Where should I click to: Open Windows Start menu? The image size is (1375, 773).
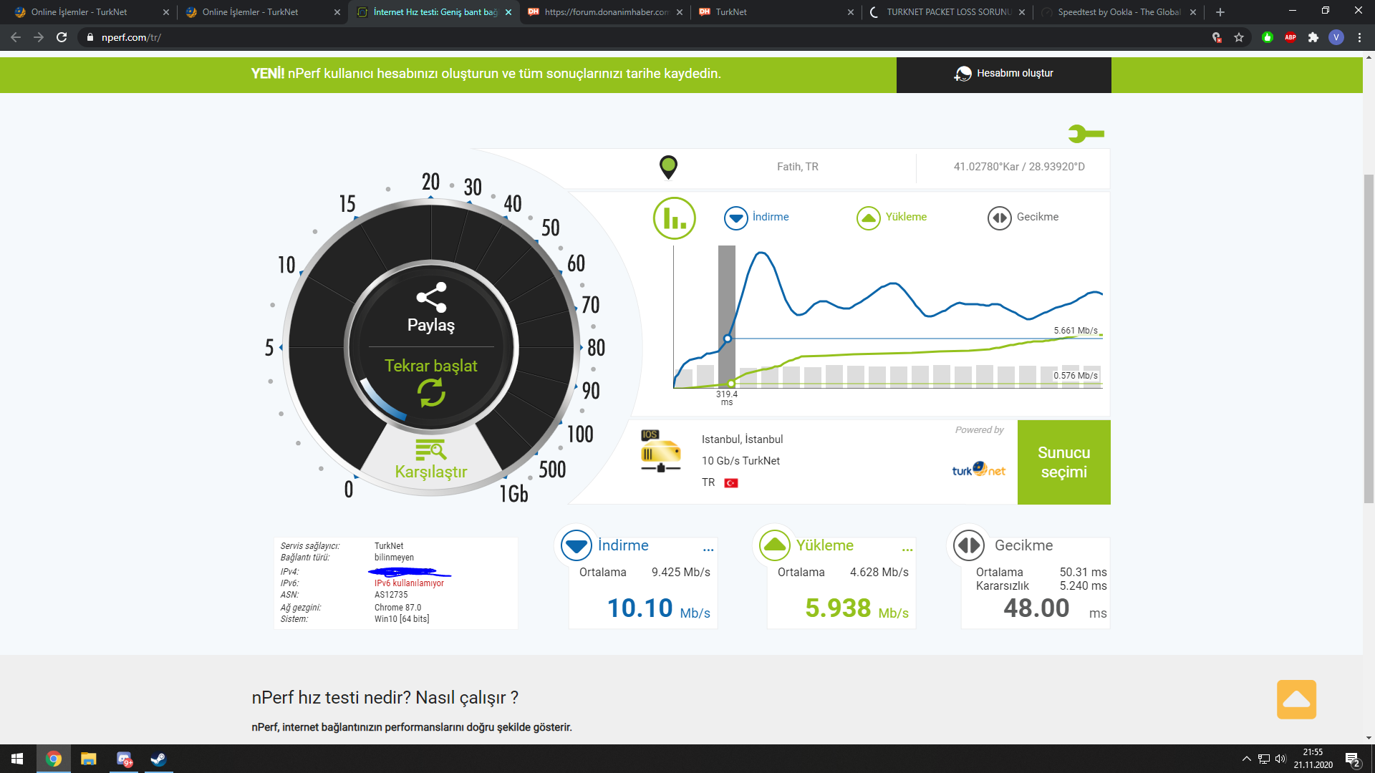tap(17, 759)
